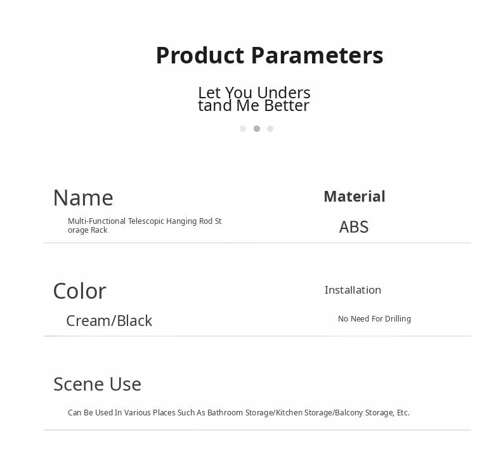
Task: Click the divider line below Scene Use text
Action: tap(257, 430)
